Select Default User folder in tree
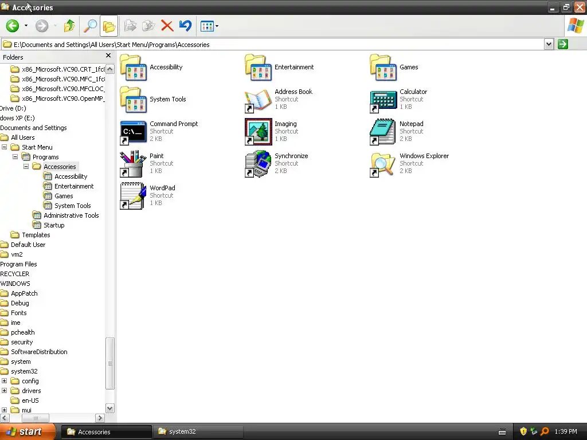 pyautogui.click(x=28, y=244)
